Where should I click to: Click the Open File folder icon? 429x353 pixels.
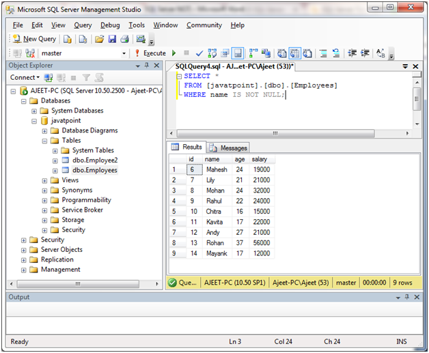click(x=99, y=39)
